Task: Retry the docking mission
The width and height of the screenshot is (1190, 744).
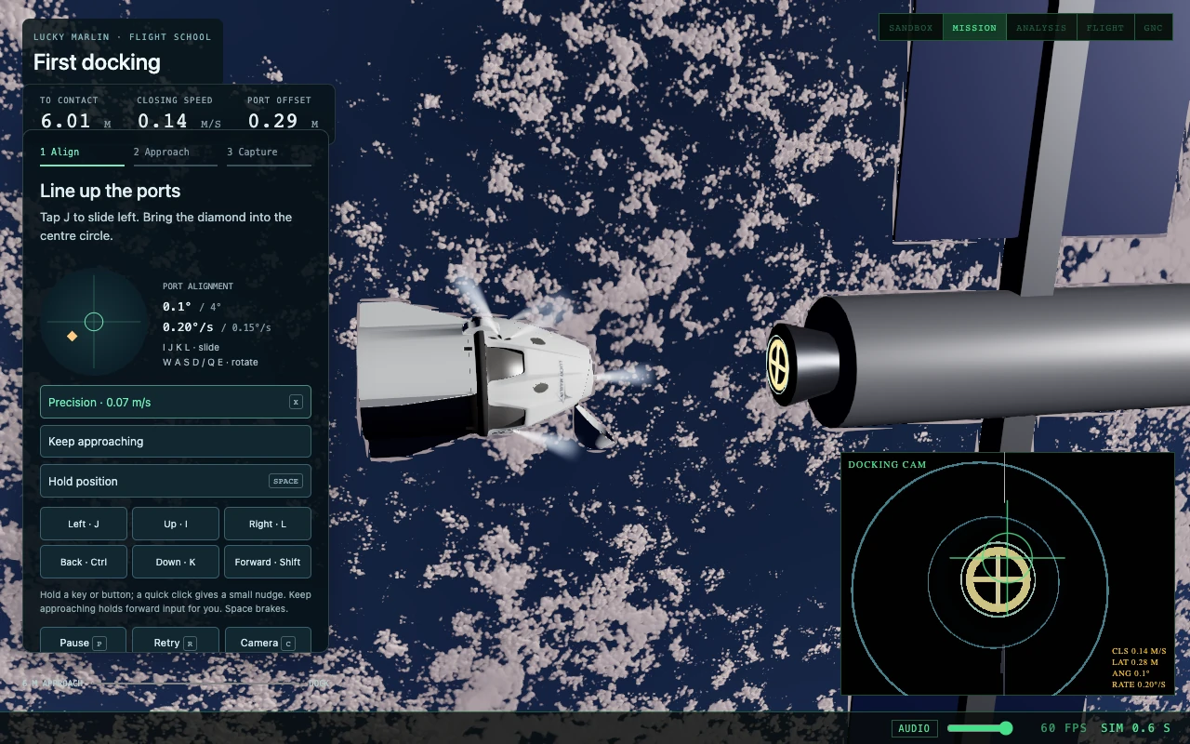Action: coord(176,641)
